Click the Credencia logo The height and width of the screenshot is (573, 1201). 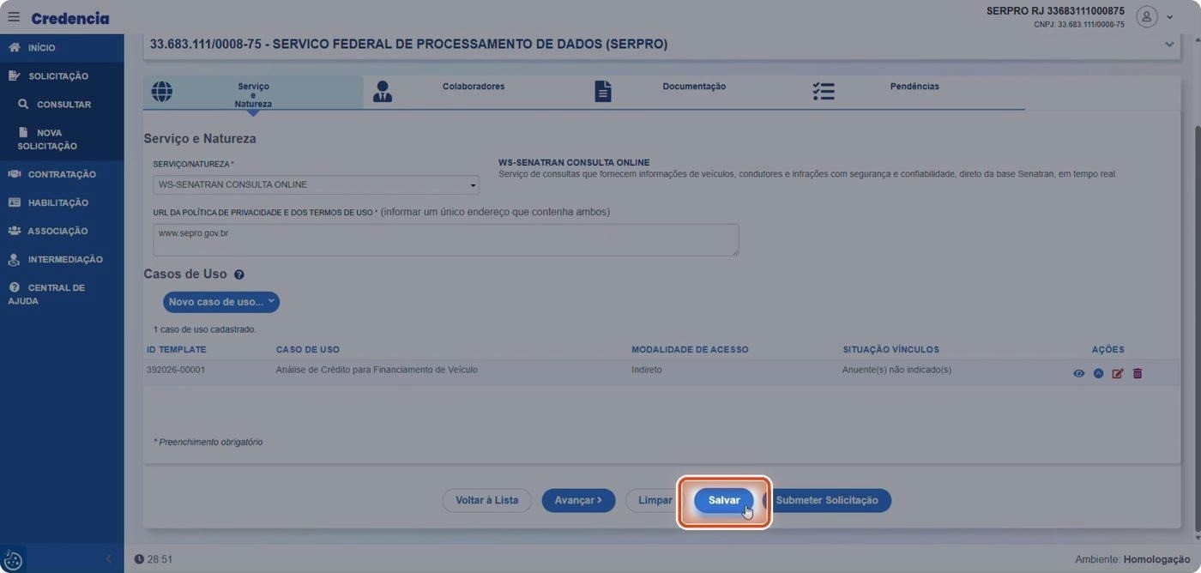coord(70,18)
